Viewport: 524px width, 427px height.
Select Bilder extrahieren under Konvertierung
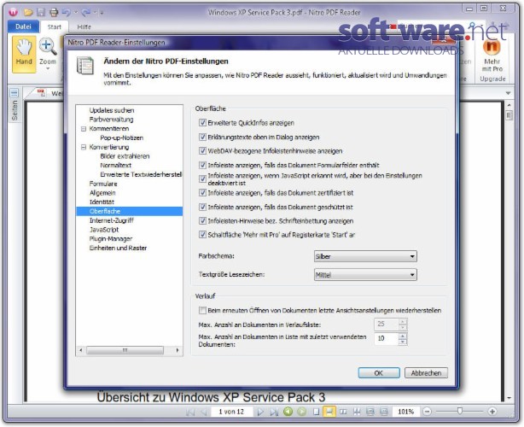(125, 156)
